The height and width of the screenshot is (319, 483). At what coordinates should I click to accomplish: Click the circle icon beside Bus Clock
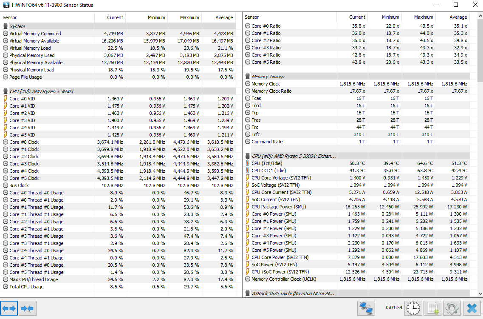[5, 185]
